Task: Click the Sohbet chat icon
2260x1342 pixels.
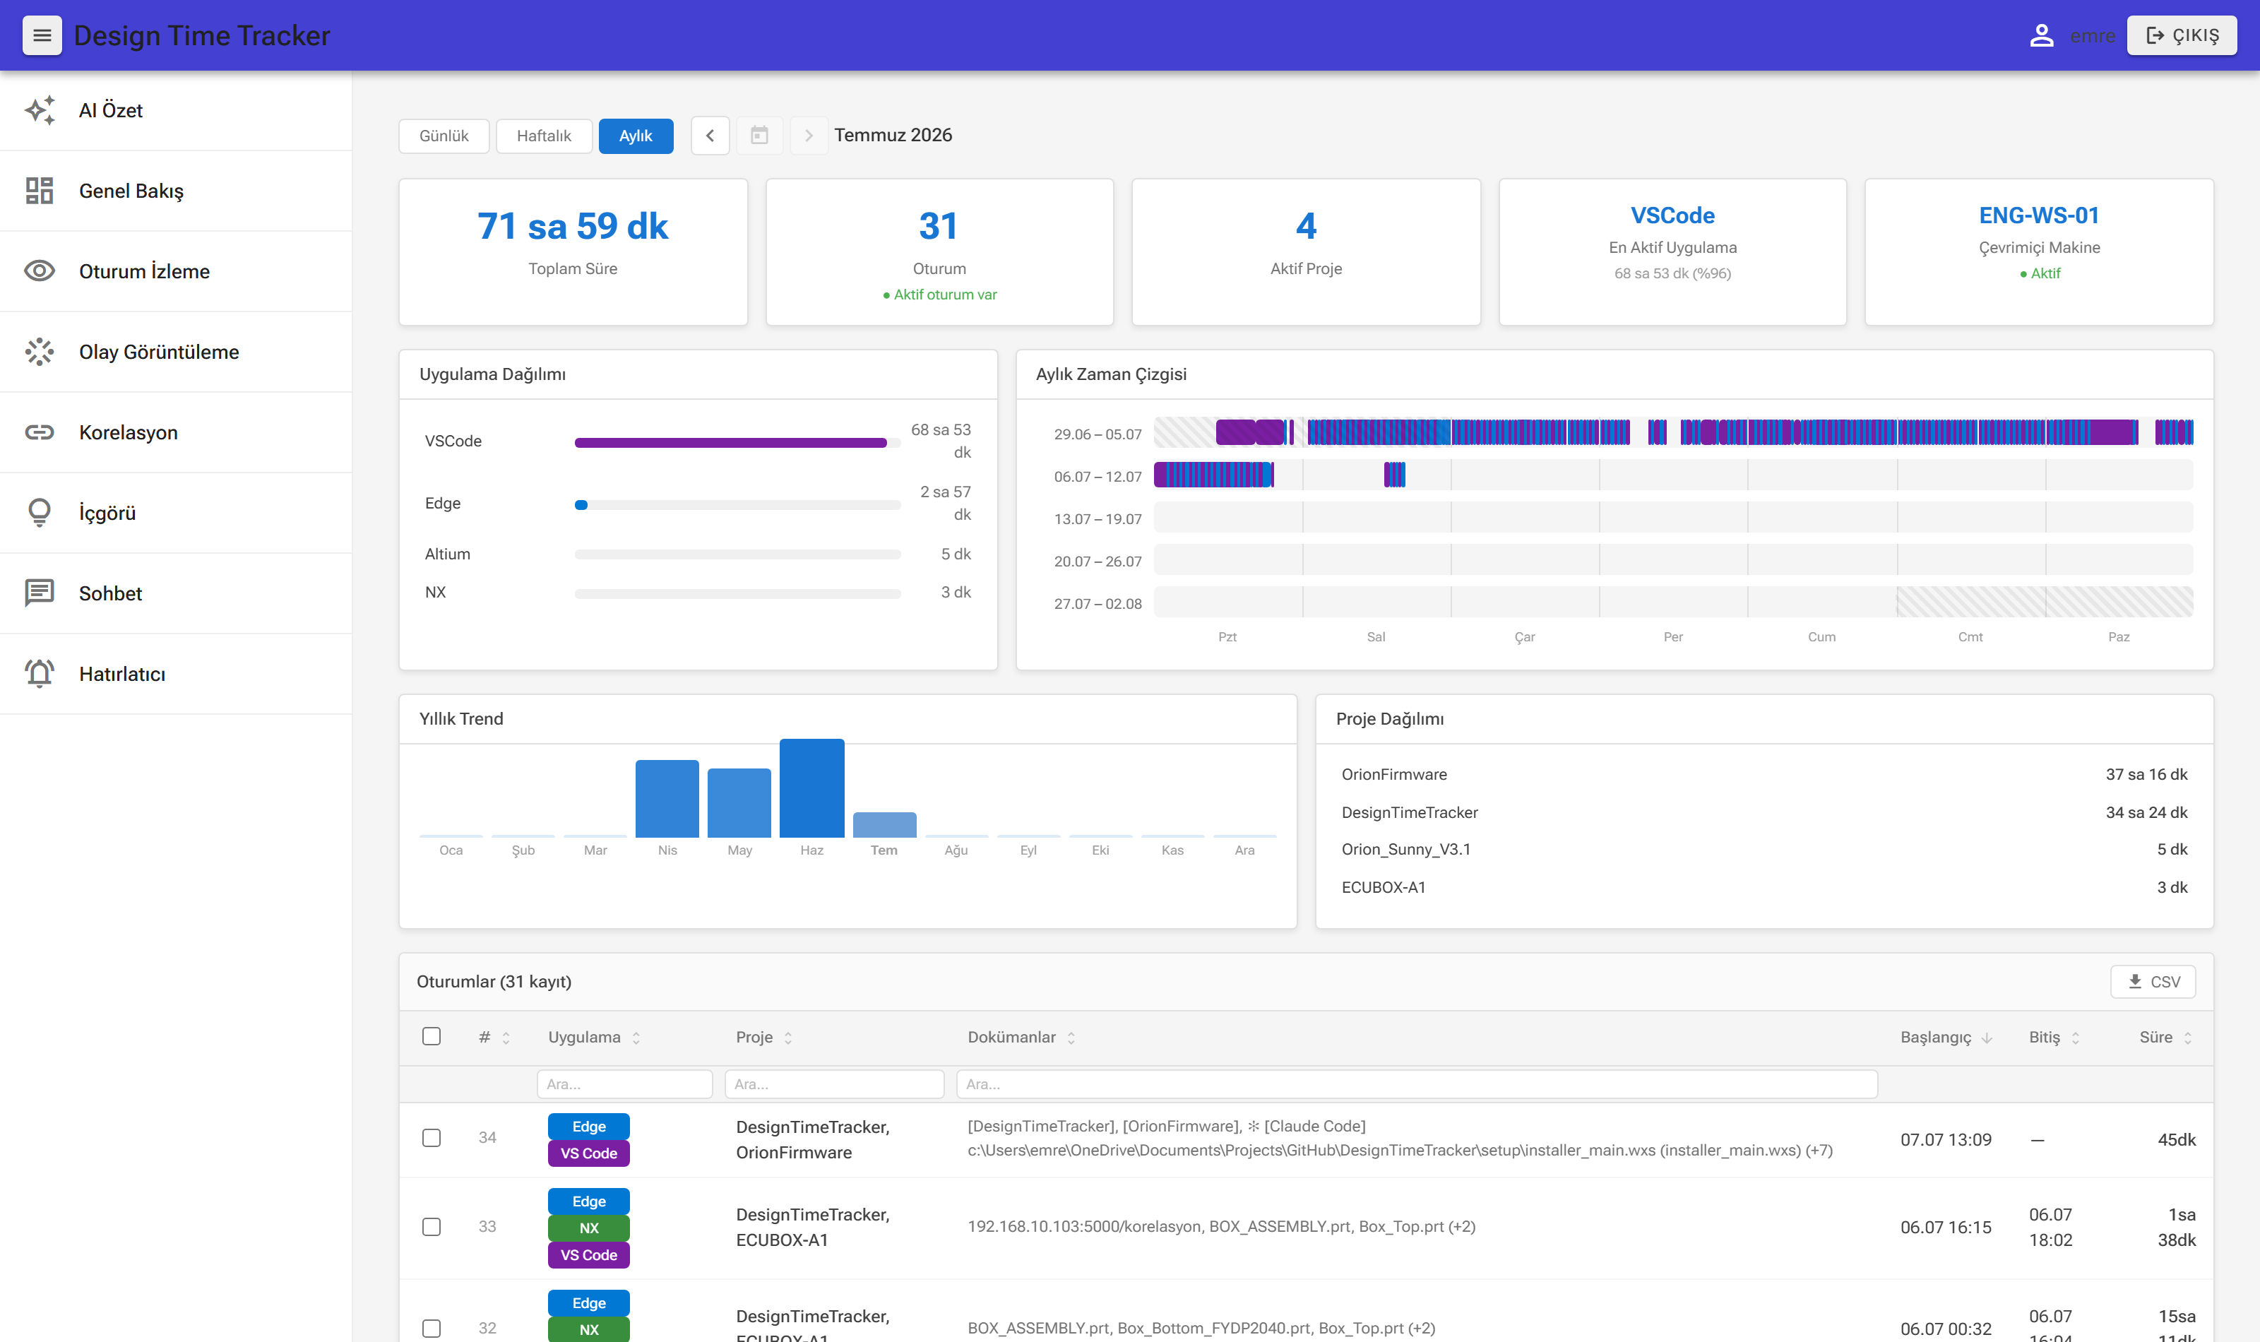Action: [x=40, y=593]
